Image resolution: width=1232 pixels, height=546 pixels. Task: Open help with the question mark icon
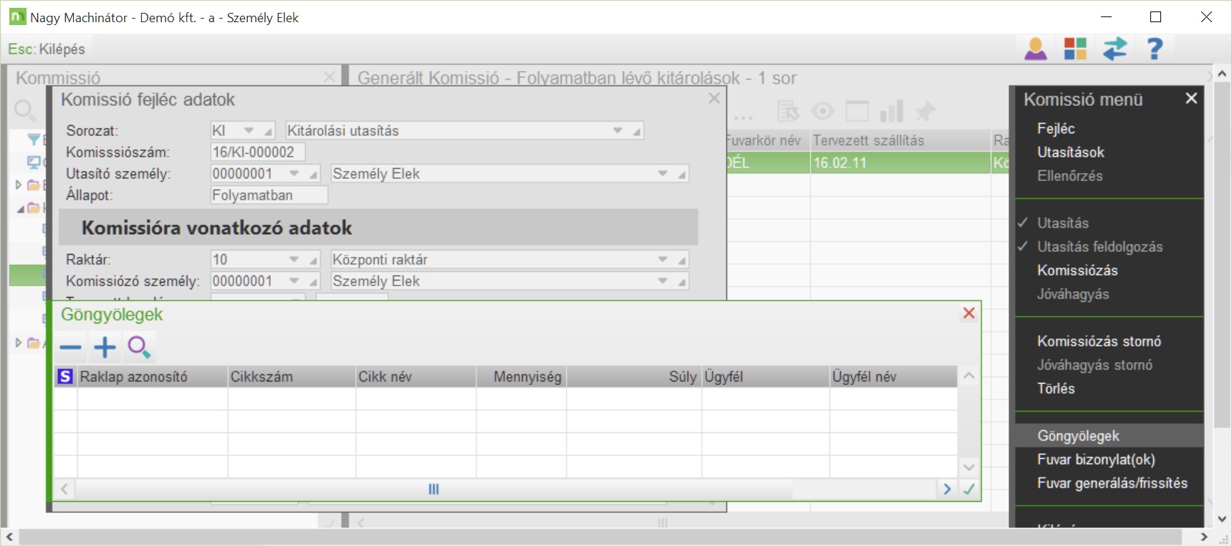[1155, 49]
